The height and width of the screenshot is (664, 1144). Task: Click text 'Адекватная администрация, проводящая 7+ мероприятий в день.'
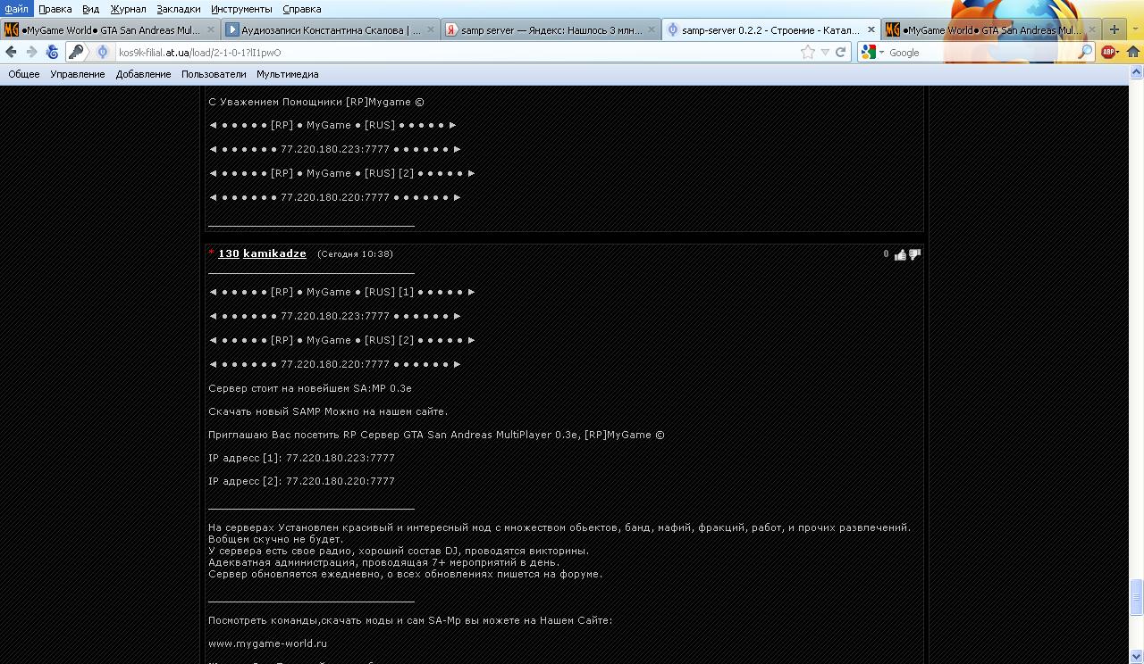[383, 562]
